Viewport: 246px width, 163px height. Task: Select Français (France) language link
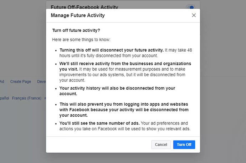[27, 98]
